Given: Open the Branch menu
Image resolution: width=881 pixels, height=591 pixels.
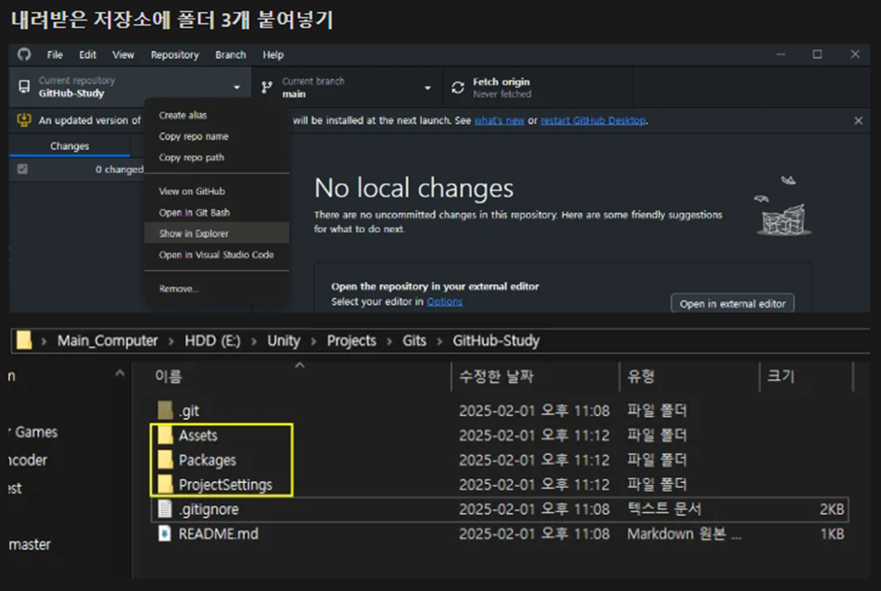Looking at the screenshot, I should [x=230, y=54].
